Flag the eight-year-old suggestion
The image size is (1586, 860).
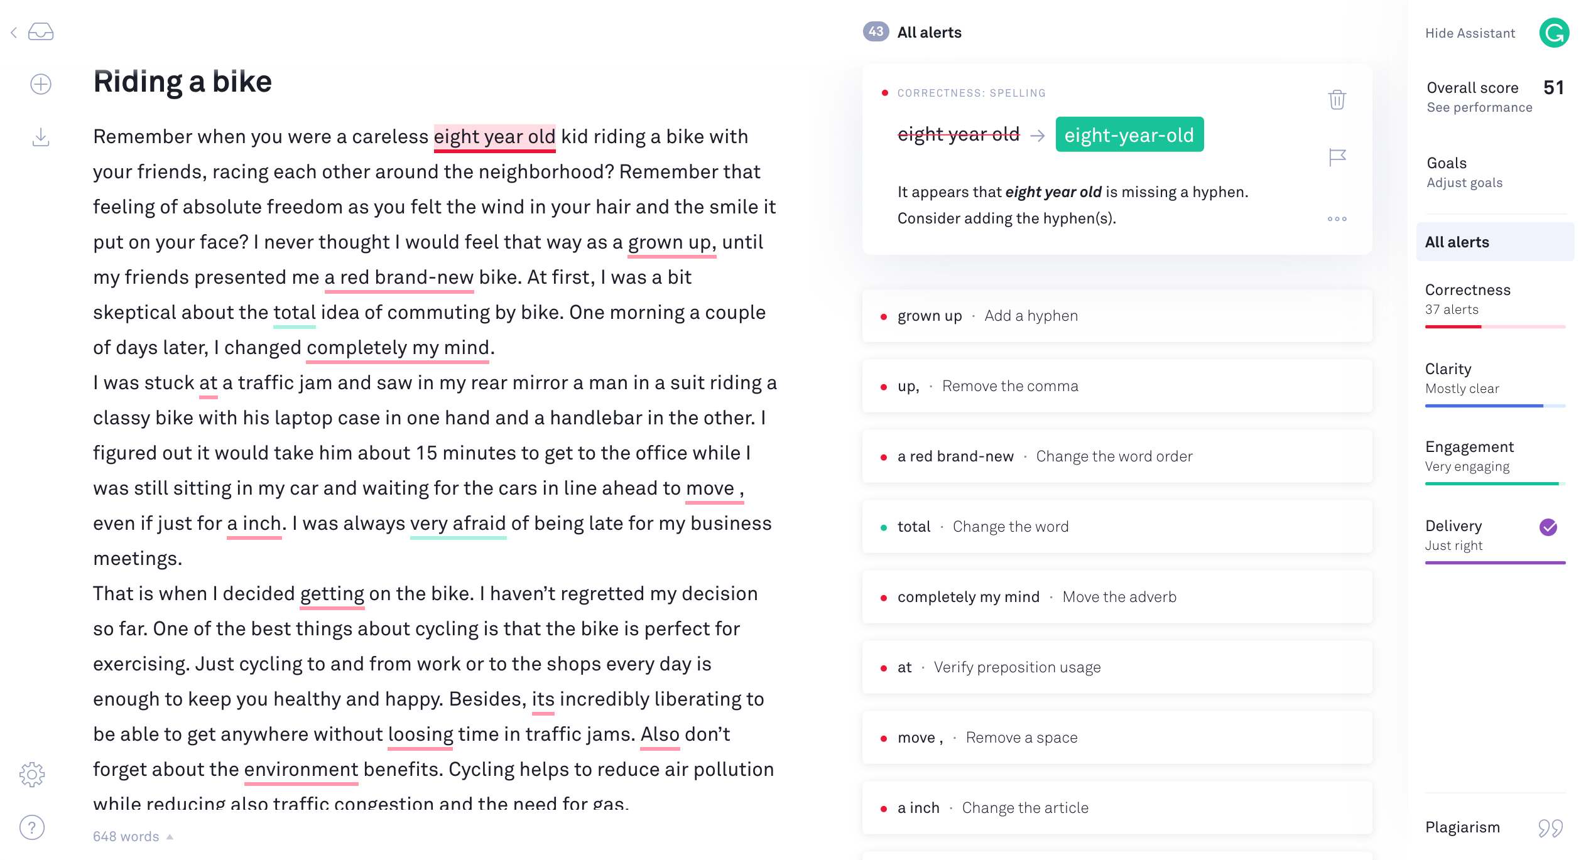click(x=1338, y=157)
